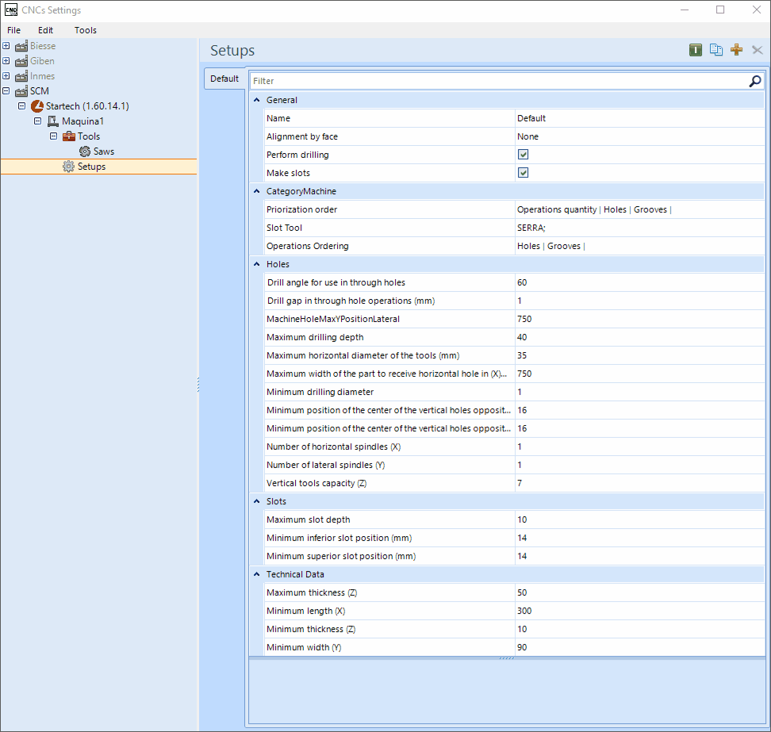
Task: Click the grayed-out delete X beside the plus icon
Action: tap(758, 50)
